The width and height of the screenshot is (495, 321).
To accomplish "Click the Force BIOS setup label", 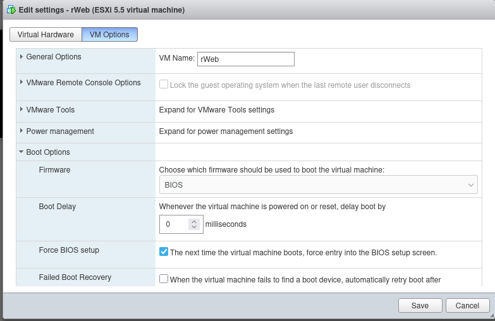I will [69, 250].
